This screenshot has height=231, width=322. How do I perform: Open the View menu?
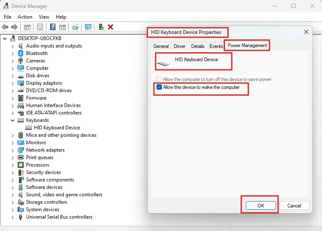(44, 17)
